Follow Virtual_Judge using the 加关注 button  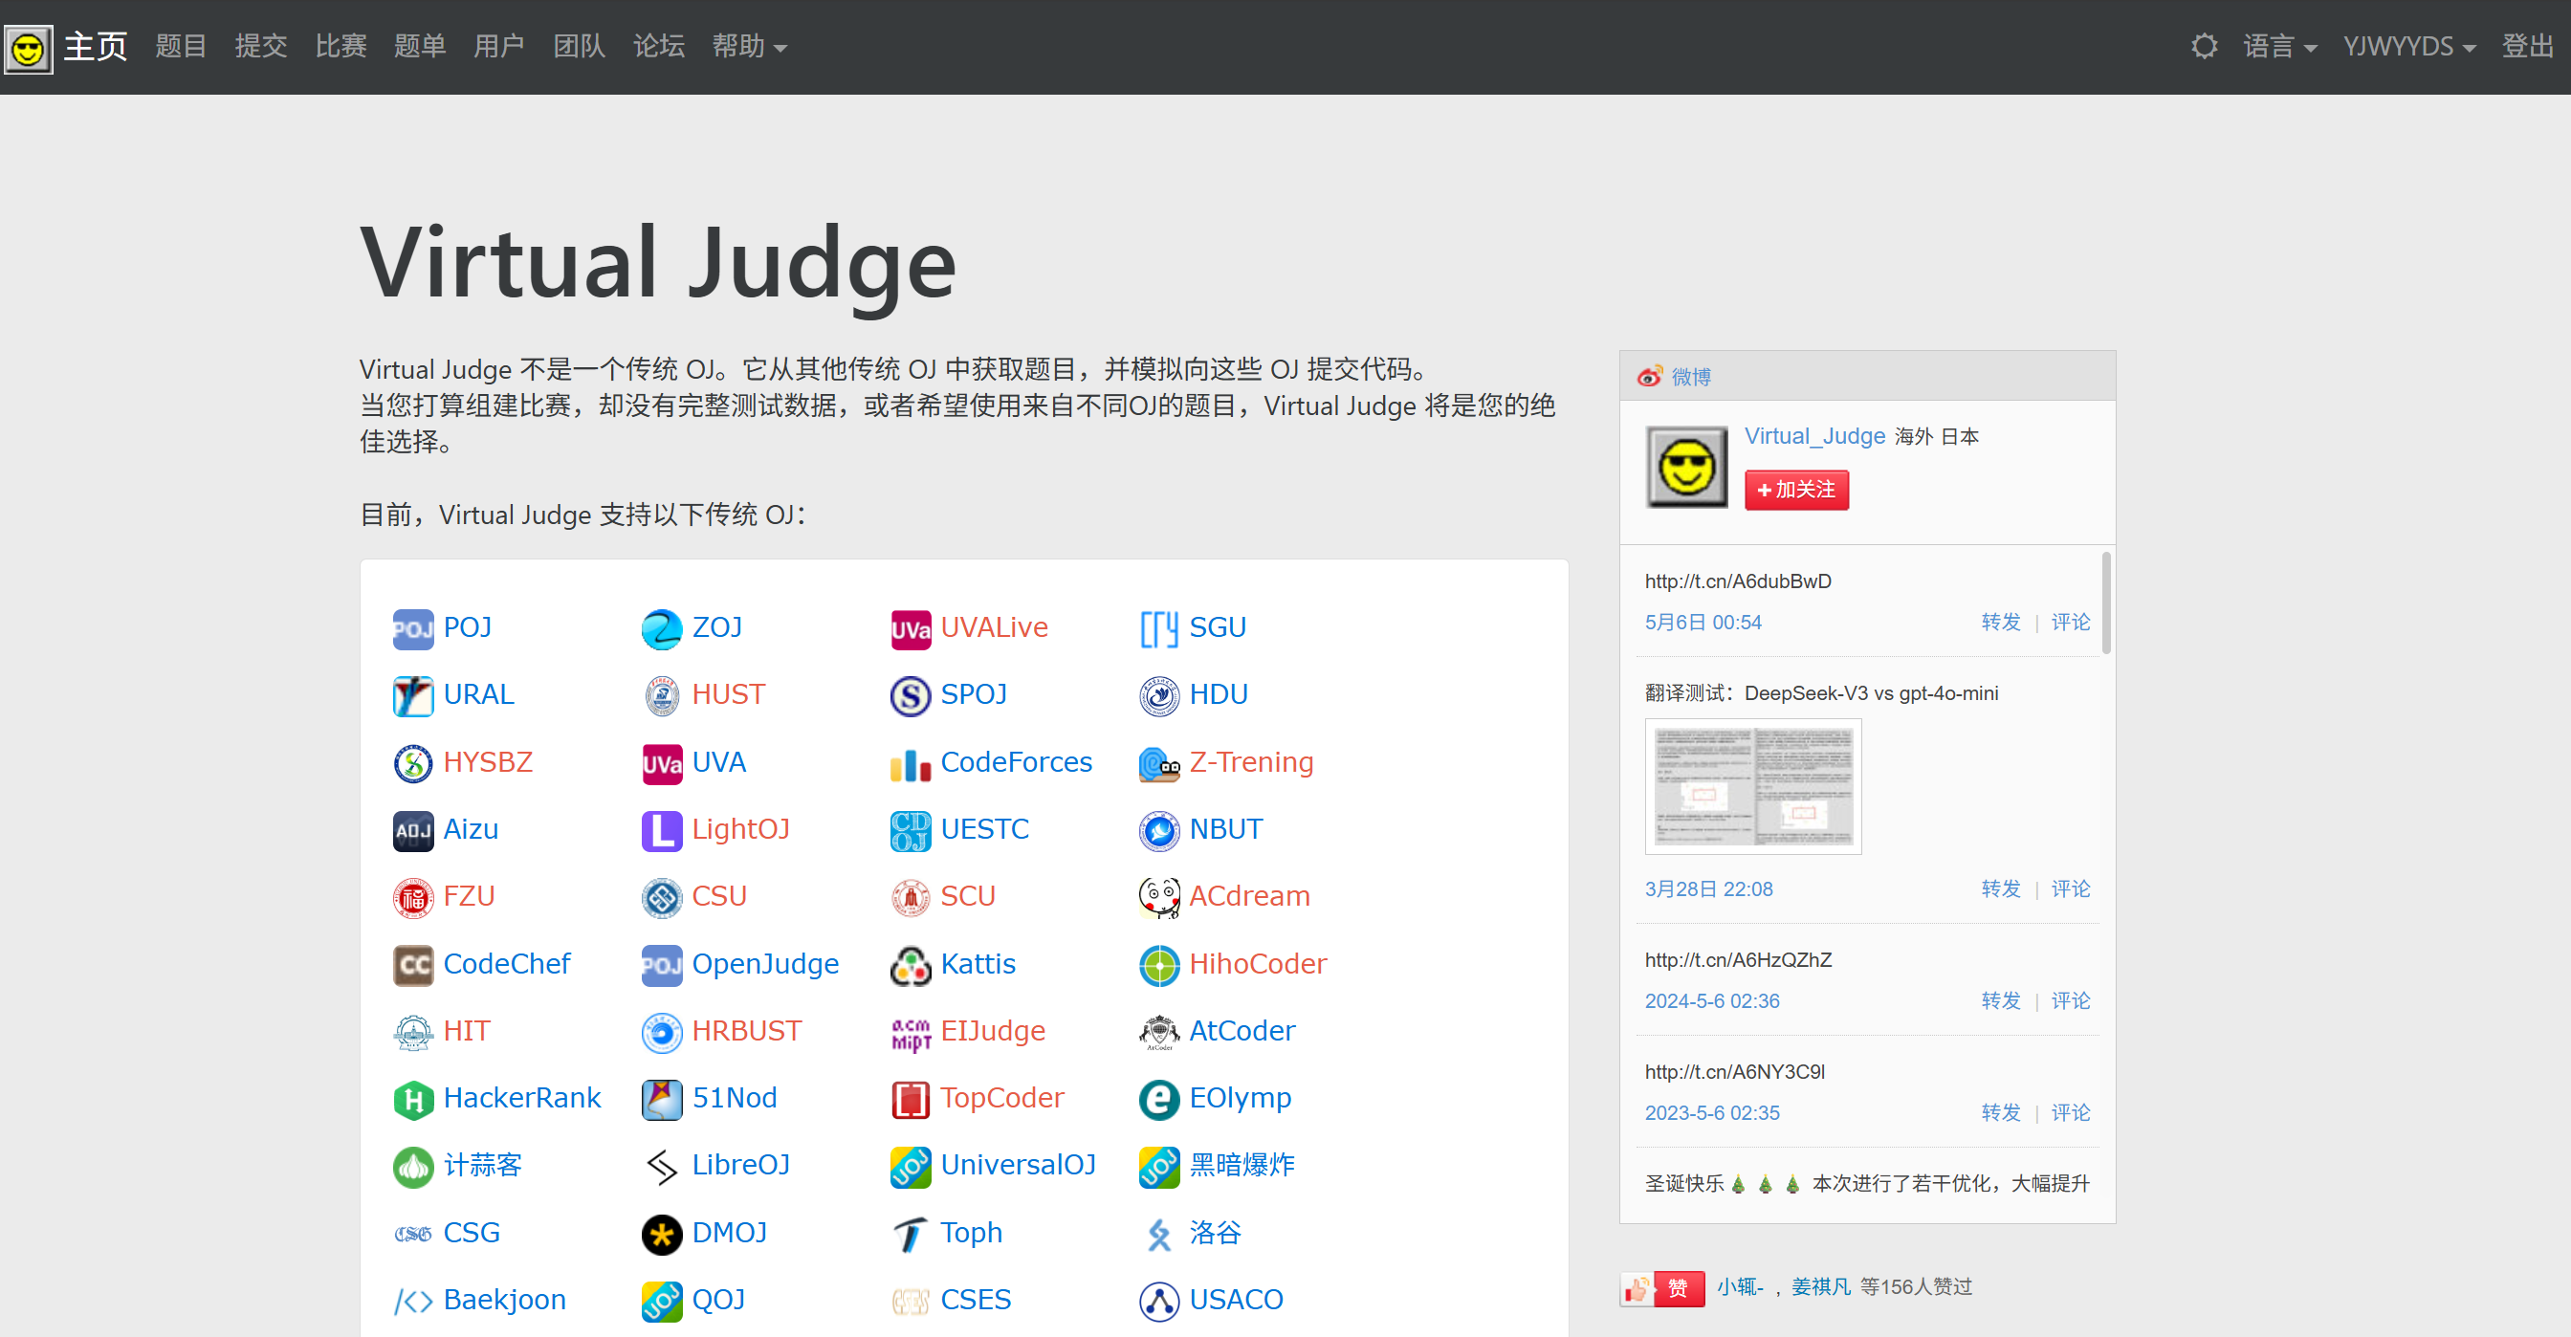pos(1795,490)
